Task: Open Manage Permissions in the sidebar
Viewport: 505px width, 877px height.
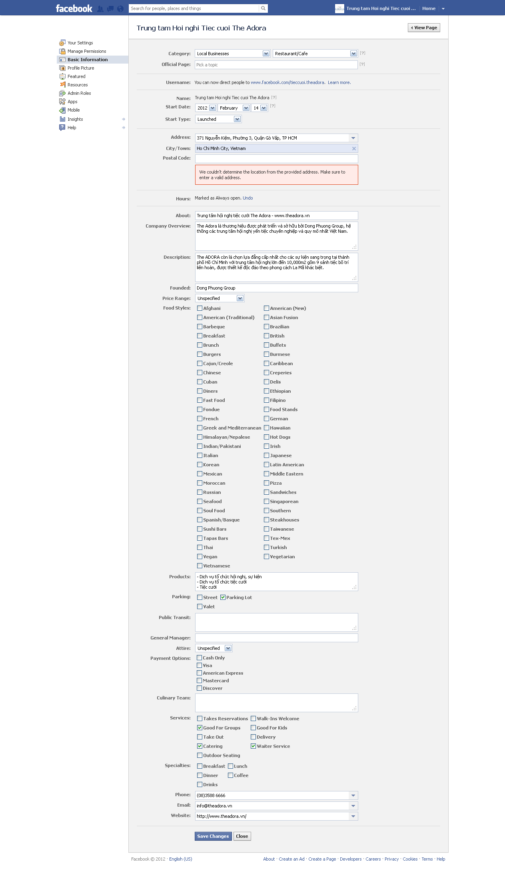Action: click(86, 51)
